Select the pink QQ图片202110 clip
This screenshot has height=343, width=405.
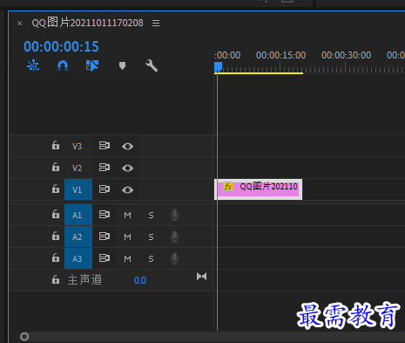point(258,189)
